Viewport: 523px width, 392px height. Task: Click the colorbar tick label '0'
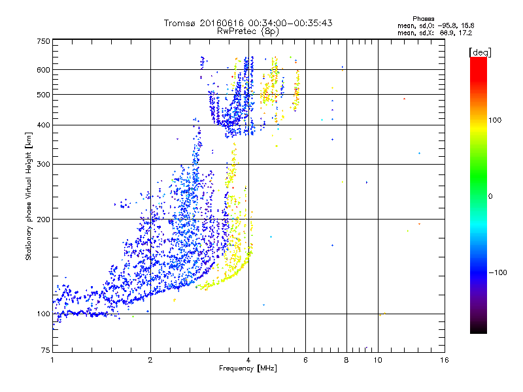click(490, 197)
